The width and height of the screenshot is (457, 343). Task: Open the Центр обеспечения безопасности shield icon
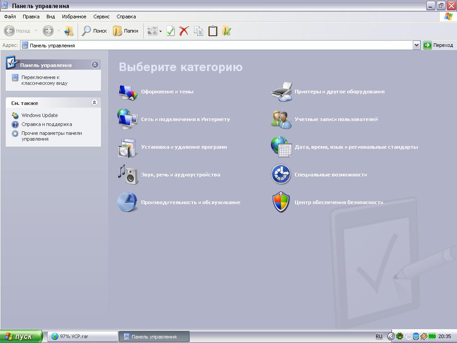(x=281, y=202)
